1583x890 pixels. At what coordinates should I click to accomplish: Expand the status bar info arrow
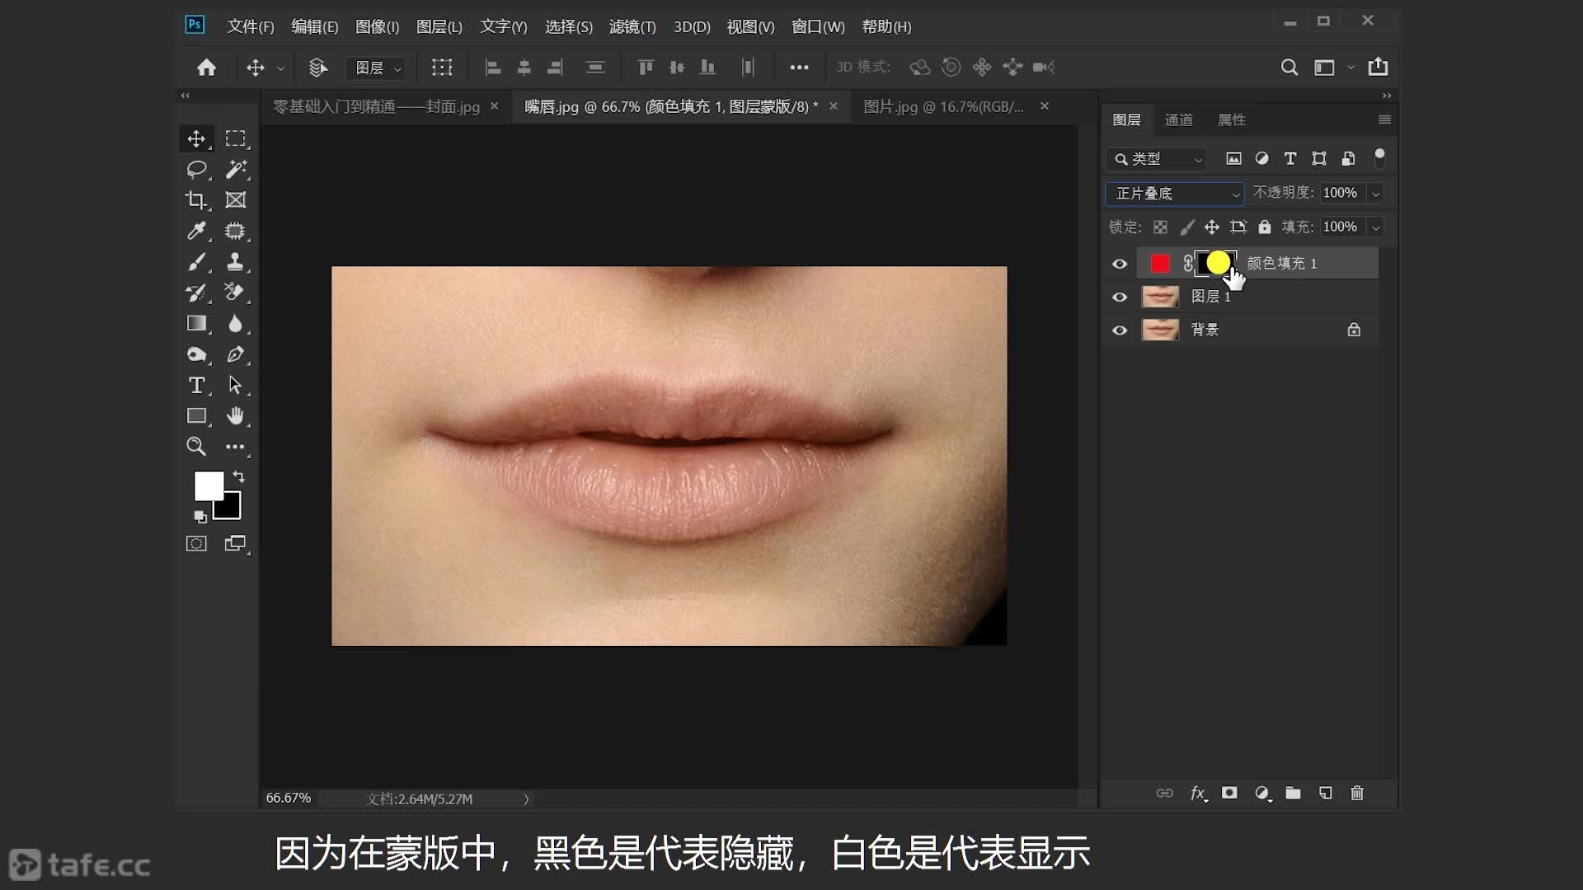[526, 799]
